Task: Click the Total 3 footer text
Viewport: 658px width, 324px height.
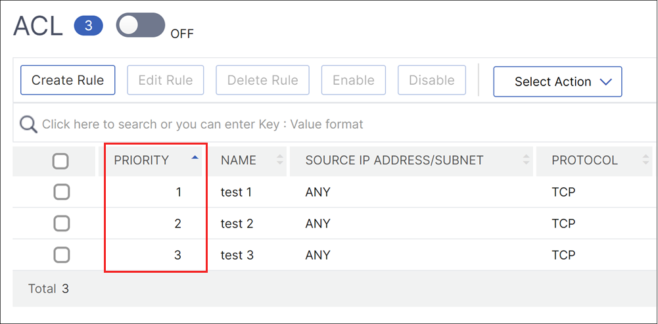Action: pos(48,289)
